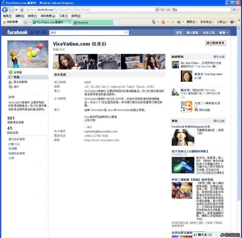The image size is (242, 238).
Task: Open the http://www.vicovation.com website link
Action: 102,140
